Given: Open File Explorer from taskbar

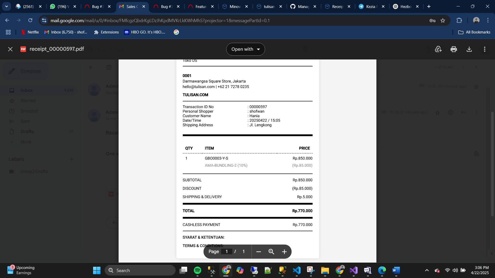Looking at the screenshot, I should (325, 270).
